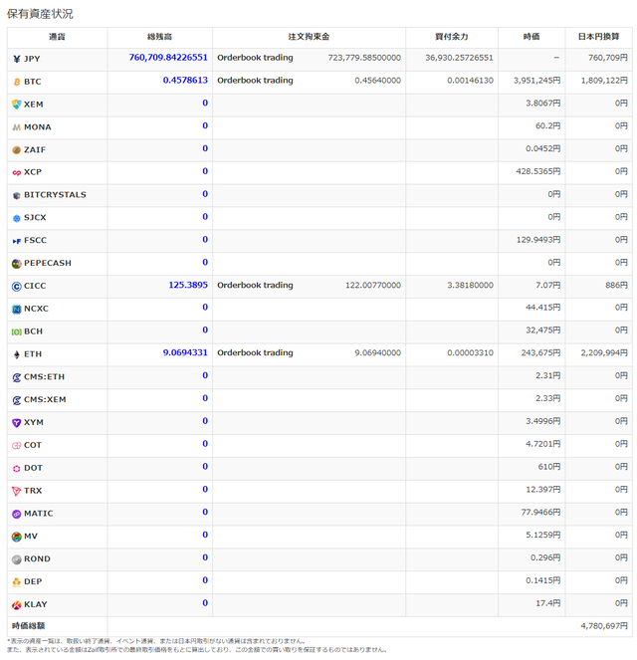Viewport: 637px width, 660px height.
Task: Click the 日本円換算 column header
Action: 598,37
